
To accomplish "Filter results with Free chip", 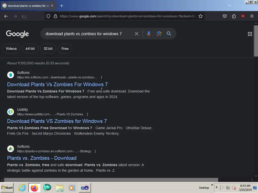I will (65, 49).
